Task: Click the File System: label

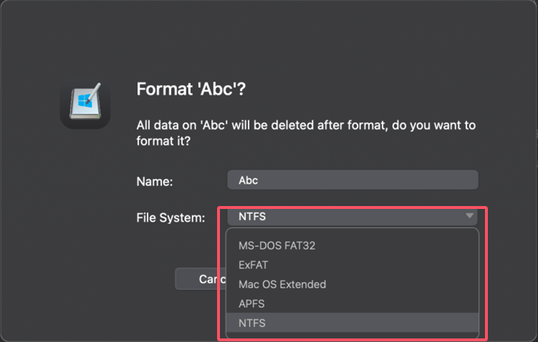Action: click(170, 218)
